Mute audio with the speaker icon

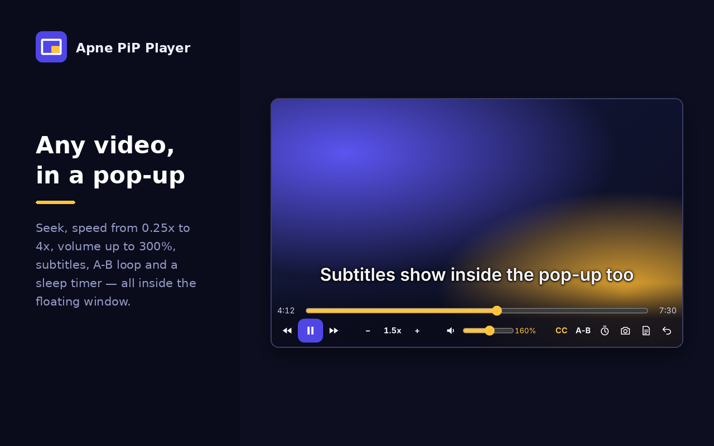[451, 331]
